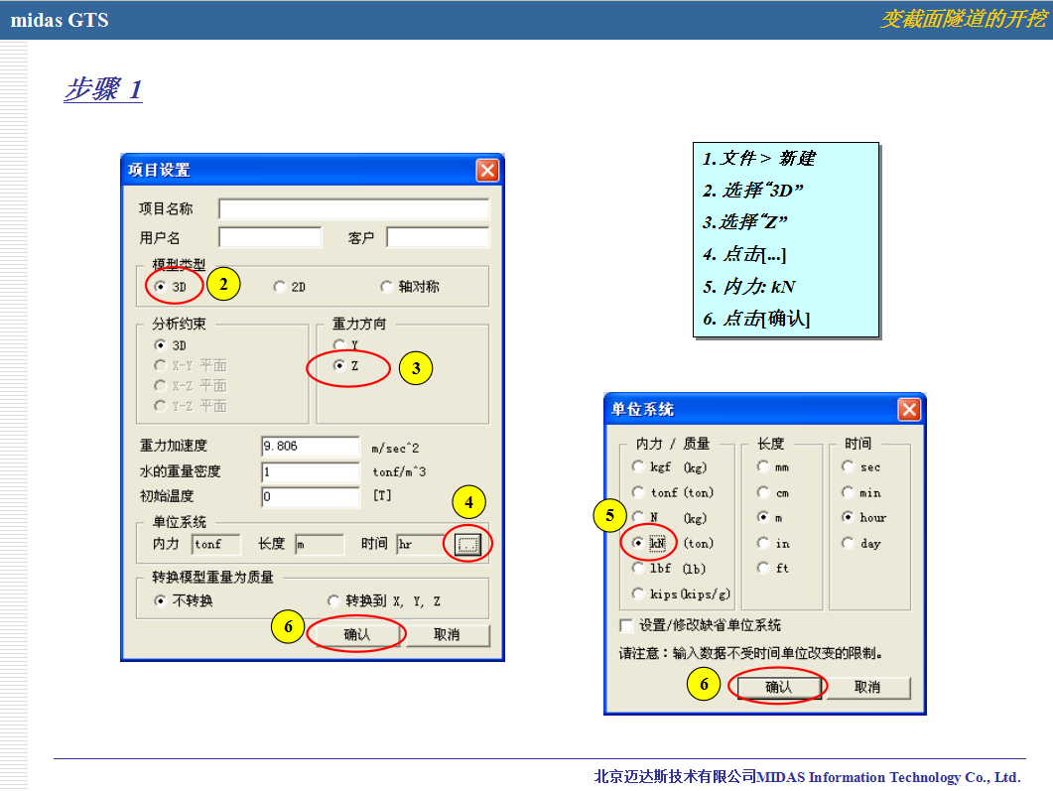Click the 步骤 1 heading text
The image size is (1053, 791).
(103, 89)
